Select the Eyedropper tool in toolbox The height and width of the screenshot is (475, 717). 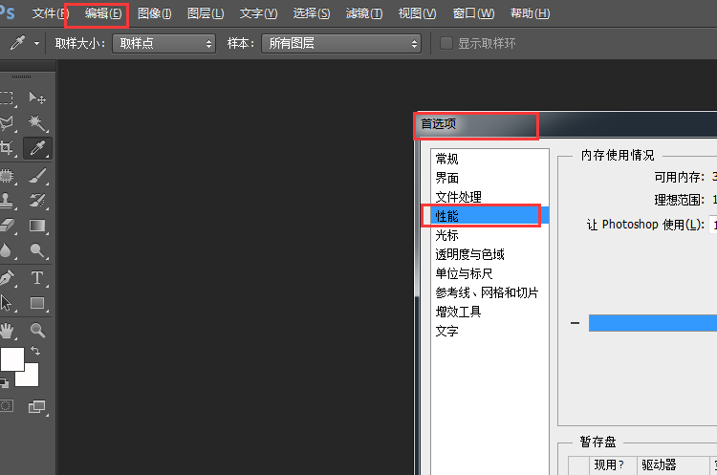point(37,148)
